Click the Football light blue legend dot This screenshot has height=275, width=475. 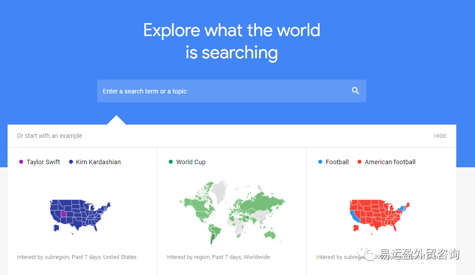tap(320, 162)
